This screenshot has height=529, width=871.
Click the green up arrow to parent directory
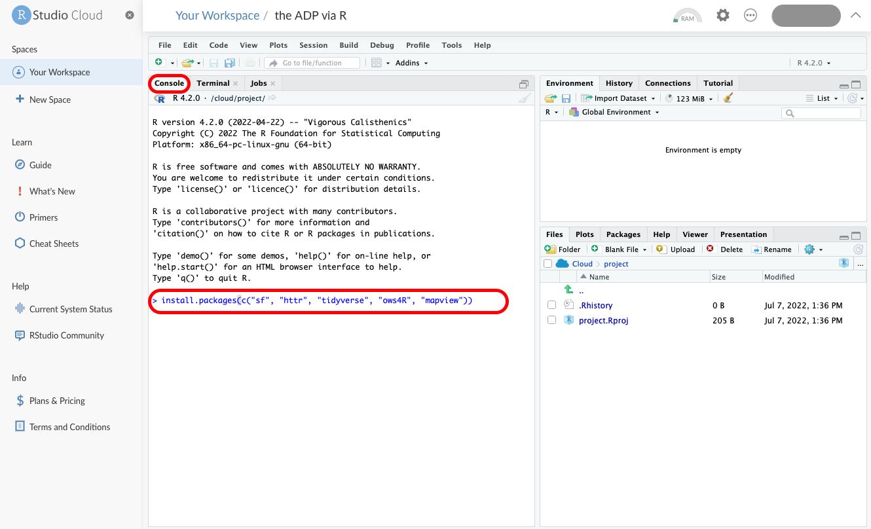coord(568,290)
